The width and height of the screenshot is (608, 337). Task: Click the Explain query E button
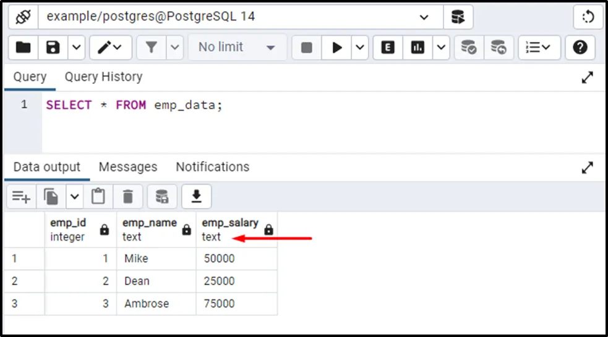pos(388,48)
